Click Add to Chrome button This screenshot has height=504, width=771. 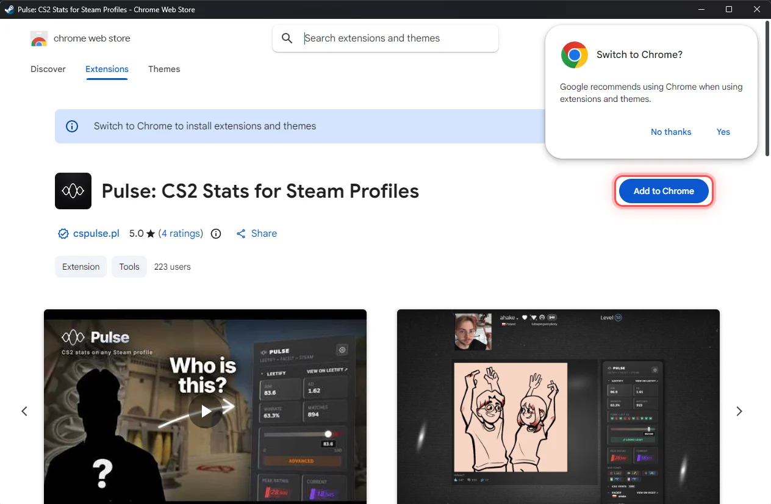click(x=664, y=191)
